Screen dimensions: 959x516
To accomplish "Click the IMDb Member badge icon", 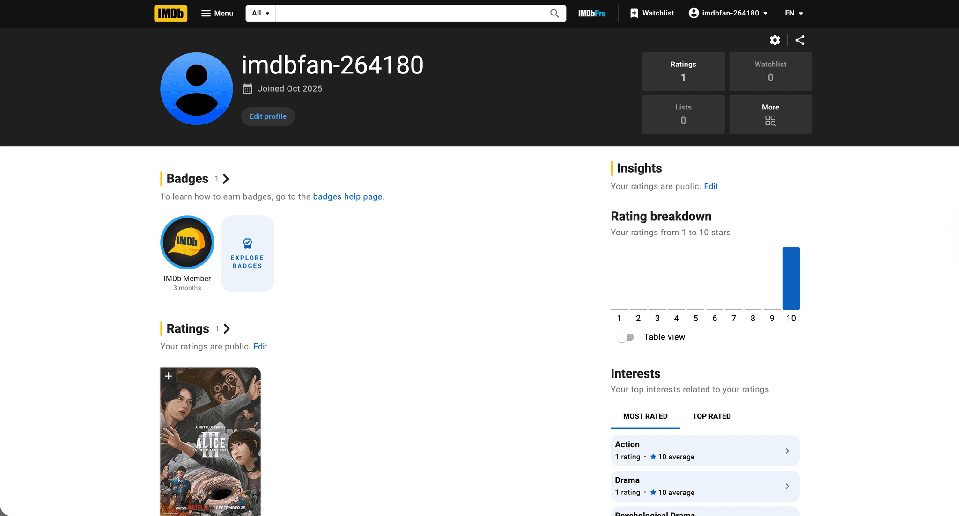I will click(x=187, y=242).
